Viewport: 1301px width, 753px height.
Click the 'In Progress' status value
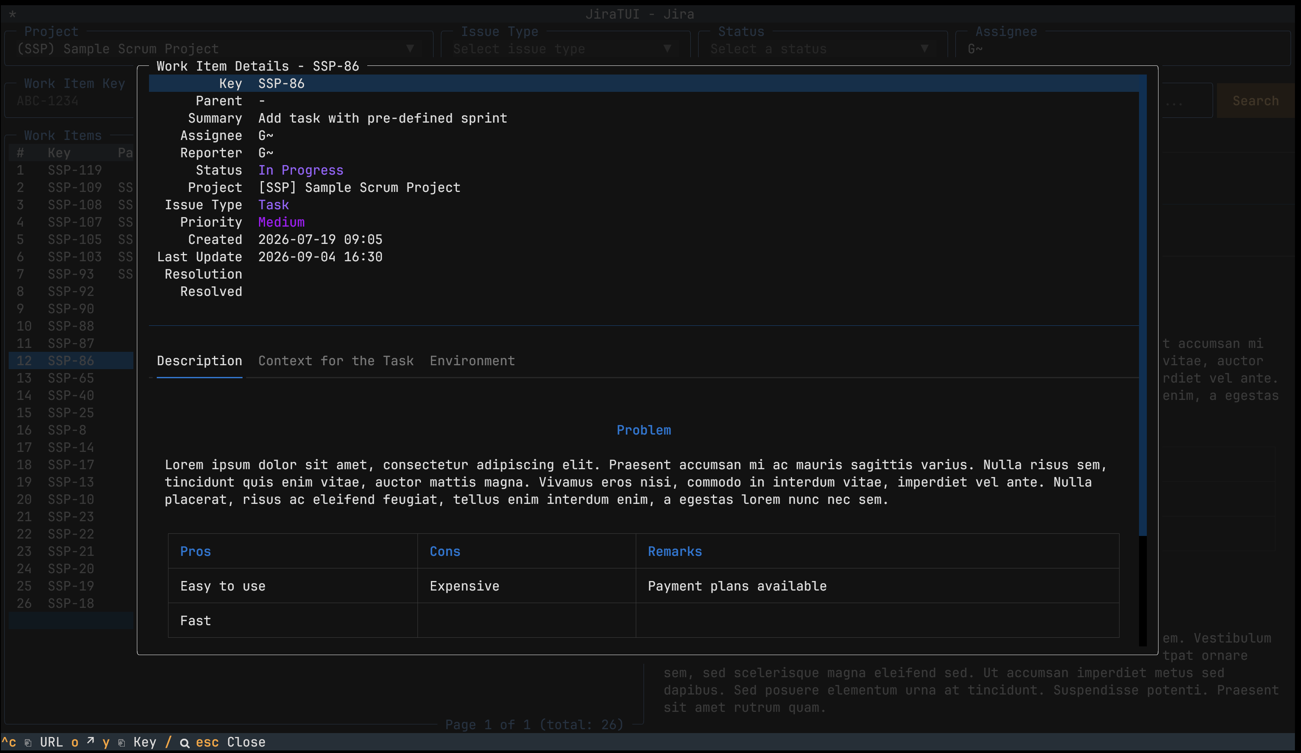(x=301, y=170)
